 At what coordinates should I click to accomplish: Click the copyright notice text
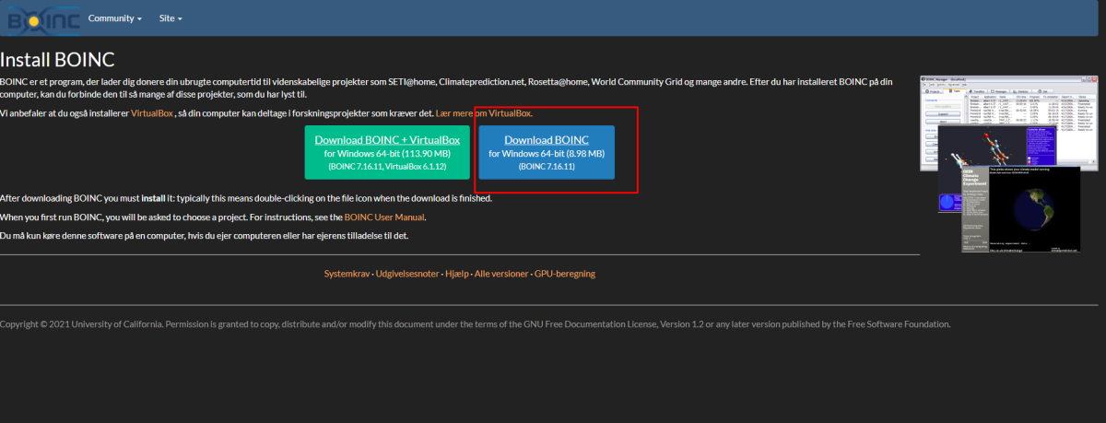[476, 324]
